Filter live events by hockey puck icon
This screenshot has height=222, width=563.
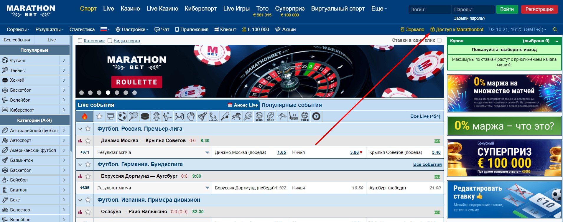coord(145,117)
